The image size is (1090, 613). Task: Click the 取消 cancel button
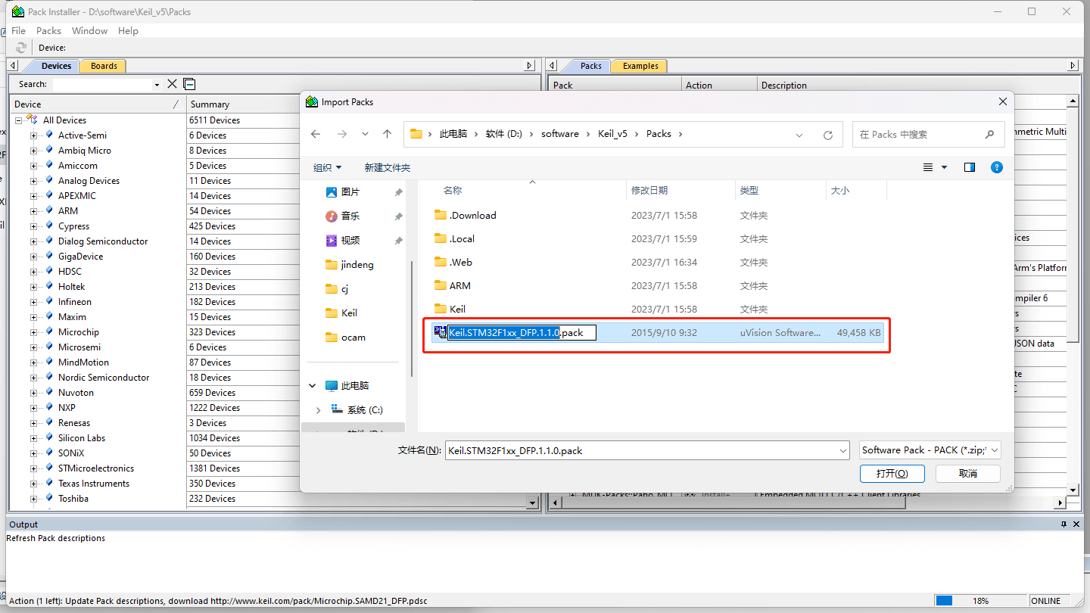pos(967,473)
